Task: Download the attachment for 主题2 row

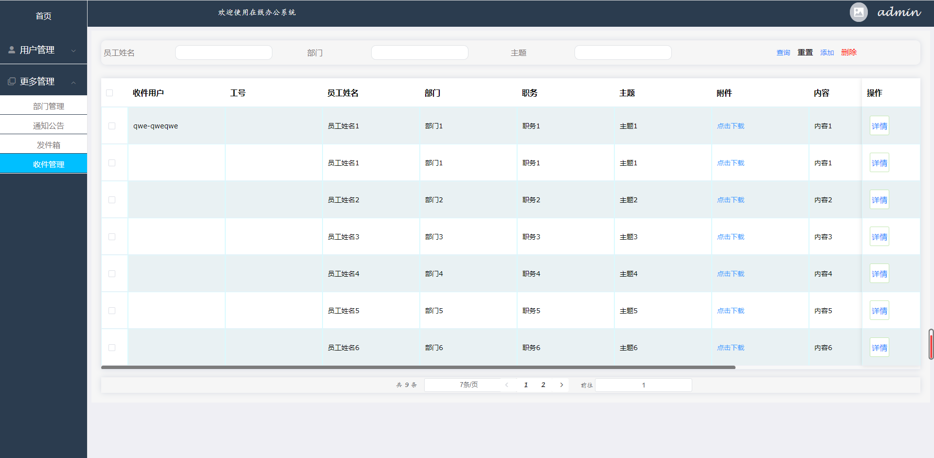Action: click(x=730, y=199)
